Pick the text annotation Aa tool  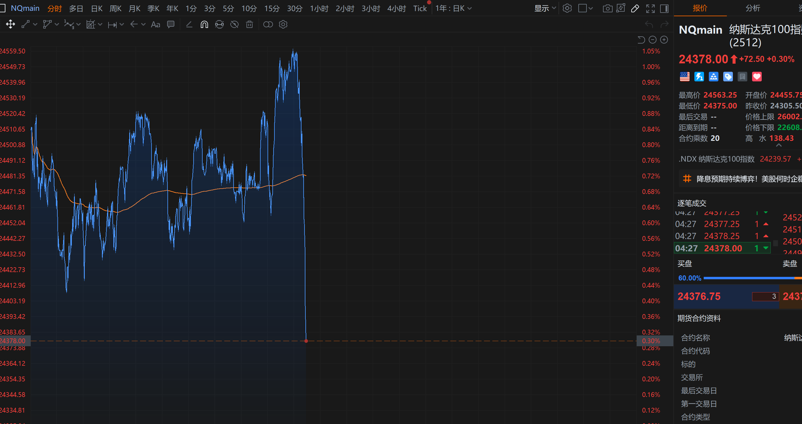point(155,24)
